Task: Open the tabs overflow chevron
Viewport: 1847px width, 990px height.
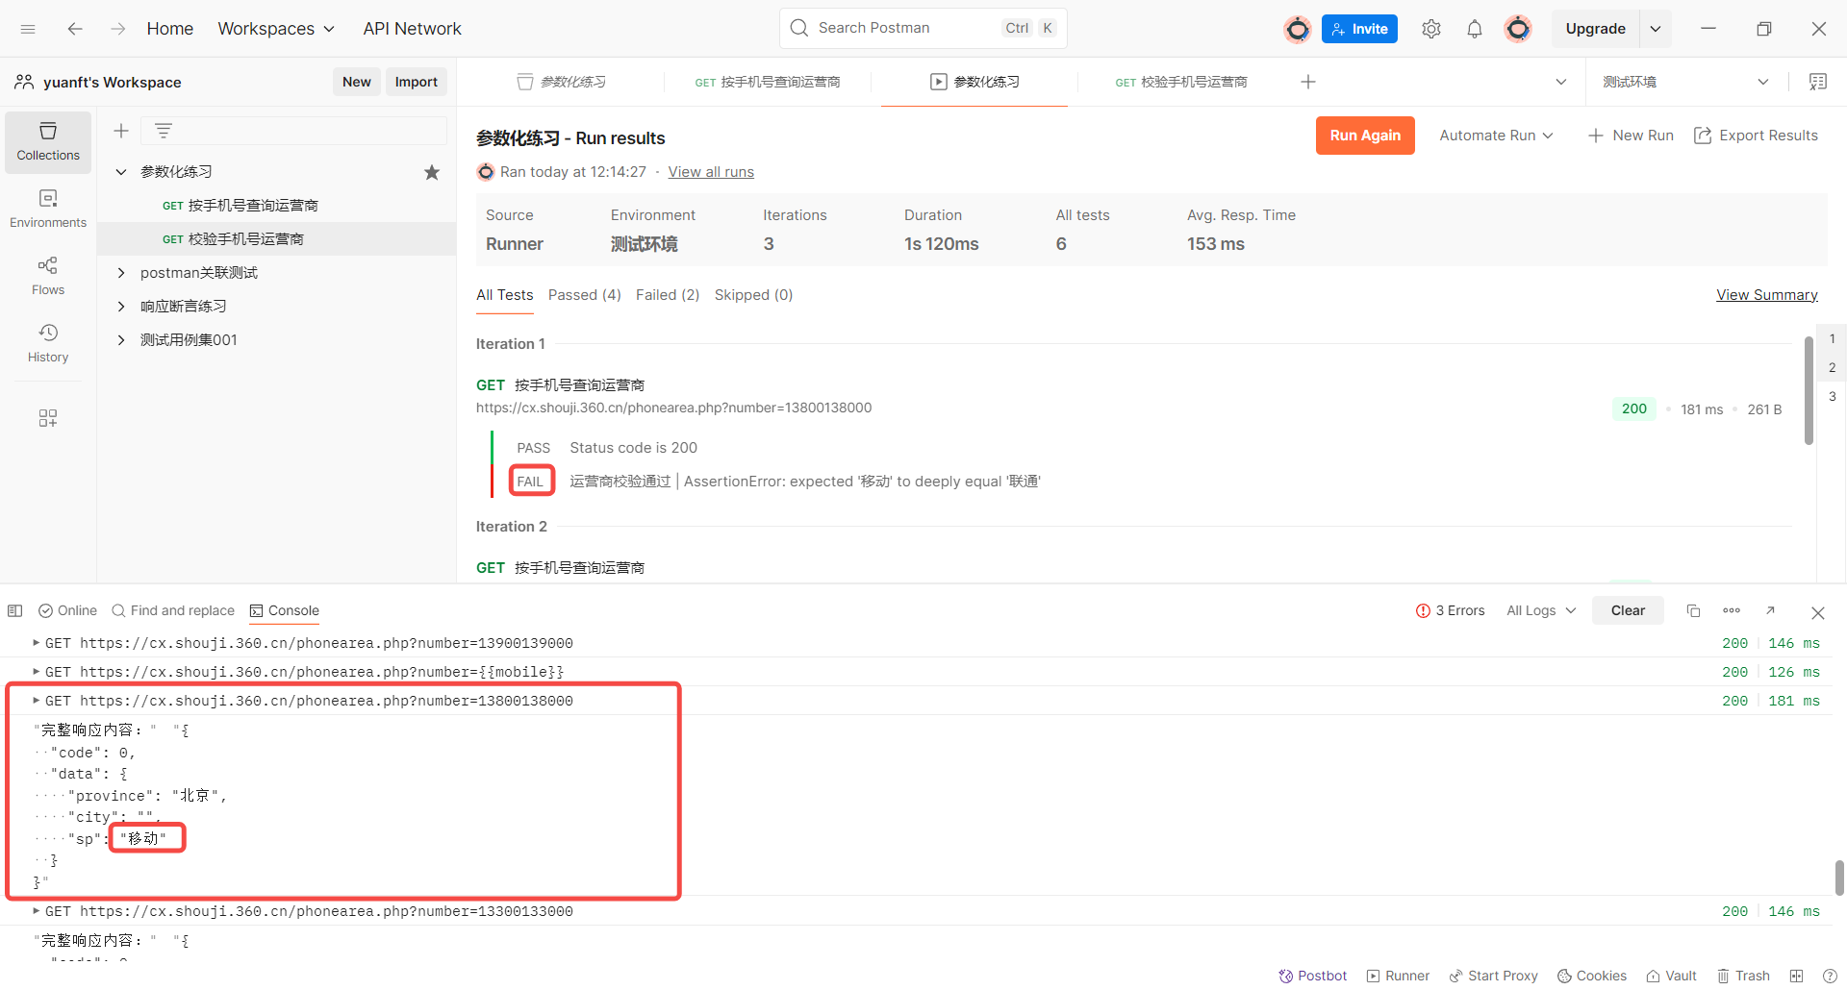Action: point(1561,82)
